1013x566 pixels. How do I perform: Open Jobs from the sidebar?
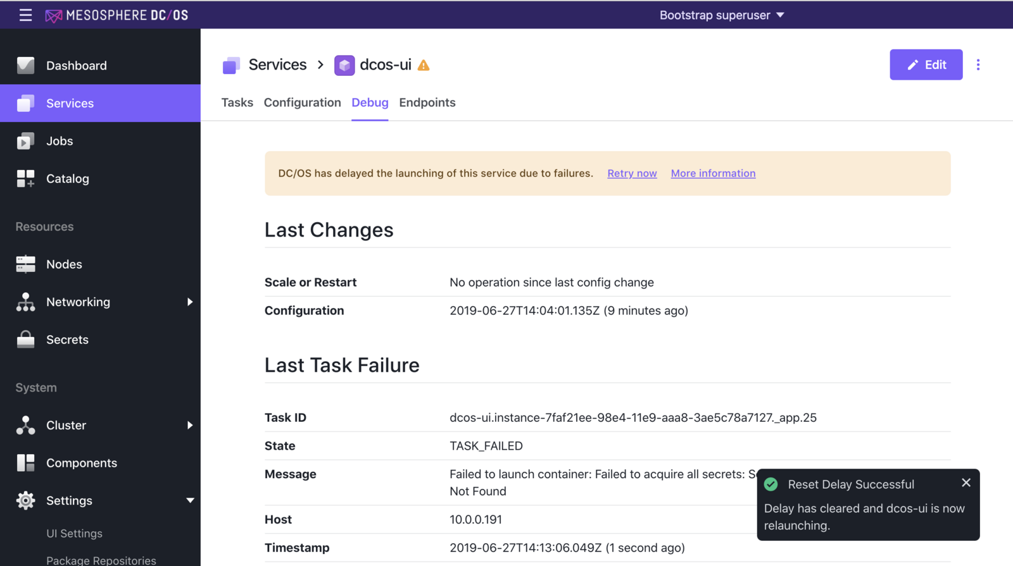(x=60, y=141)
